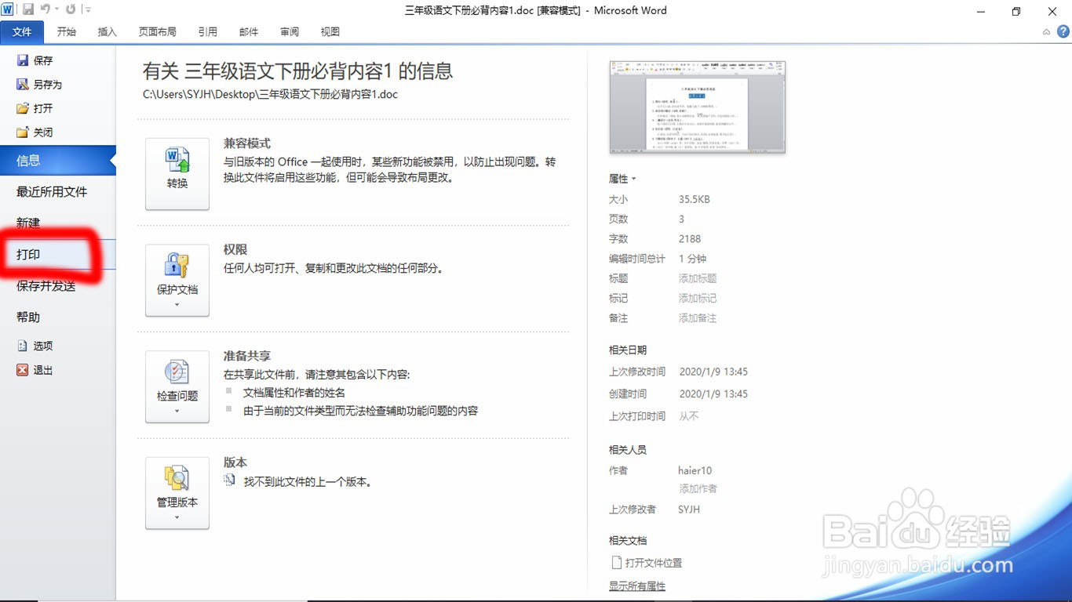Image resolution: width=1072 pixels, height=602 pixels.
Task: Click the 检查问题 inspect document icon
Action: (177, 386)
